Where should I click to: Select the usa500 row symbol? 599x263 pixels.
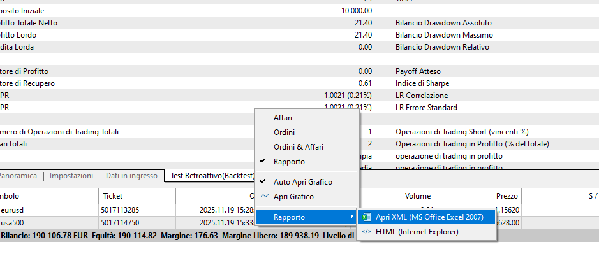click(13, 223)
